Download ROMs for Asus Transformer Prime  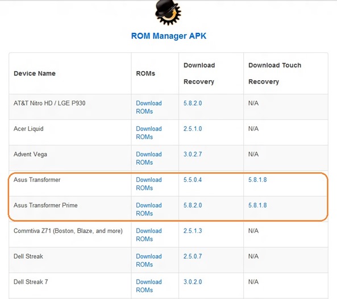pos(149,209)
